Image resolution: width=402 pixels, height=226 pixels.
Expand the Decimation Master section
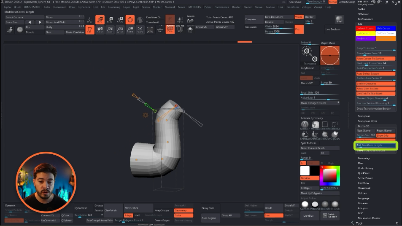coord(369,218)
